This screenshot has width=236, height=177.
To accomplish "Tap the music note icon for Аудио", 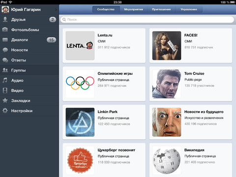I will click(5, 80).
